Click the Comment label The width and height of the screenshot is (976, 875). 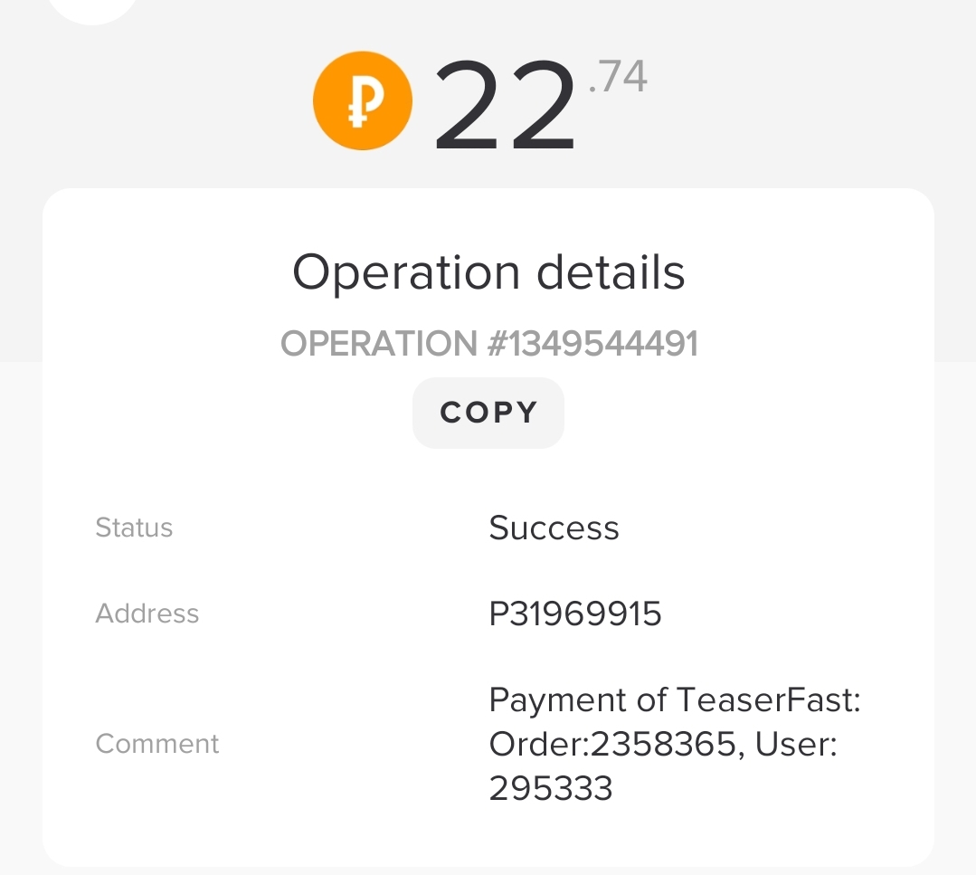pyautogui.click(x=157, y=744)
